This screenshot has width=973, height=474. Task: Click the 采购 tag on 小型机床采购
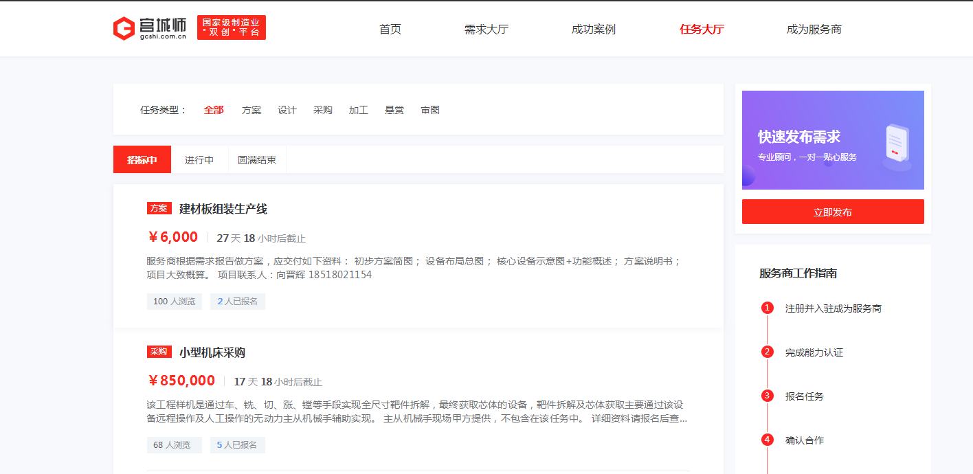[x=159, y=352]
